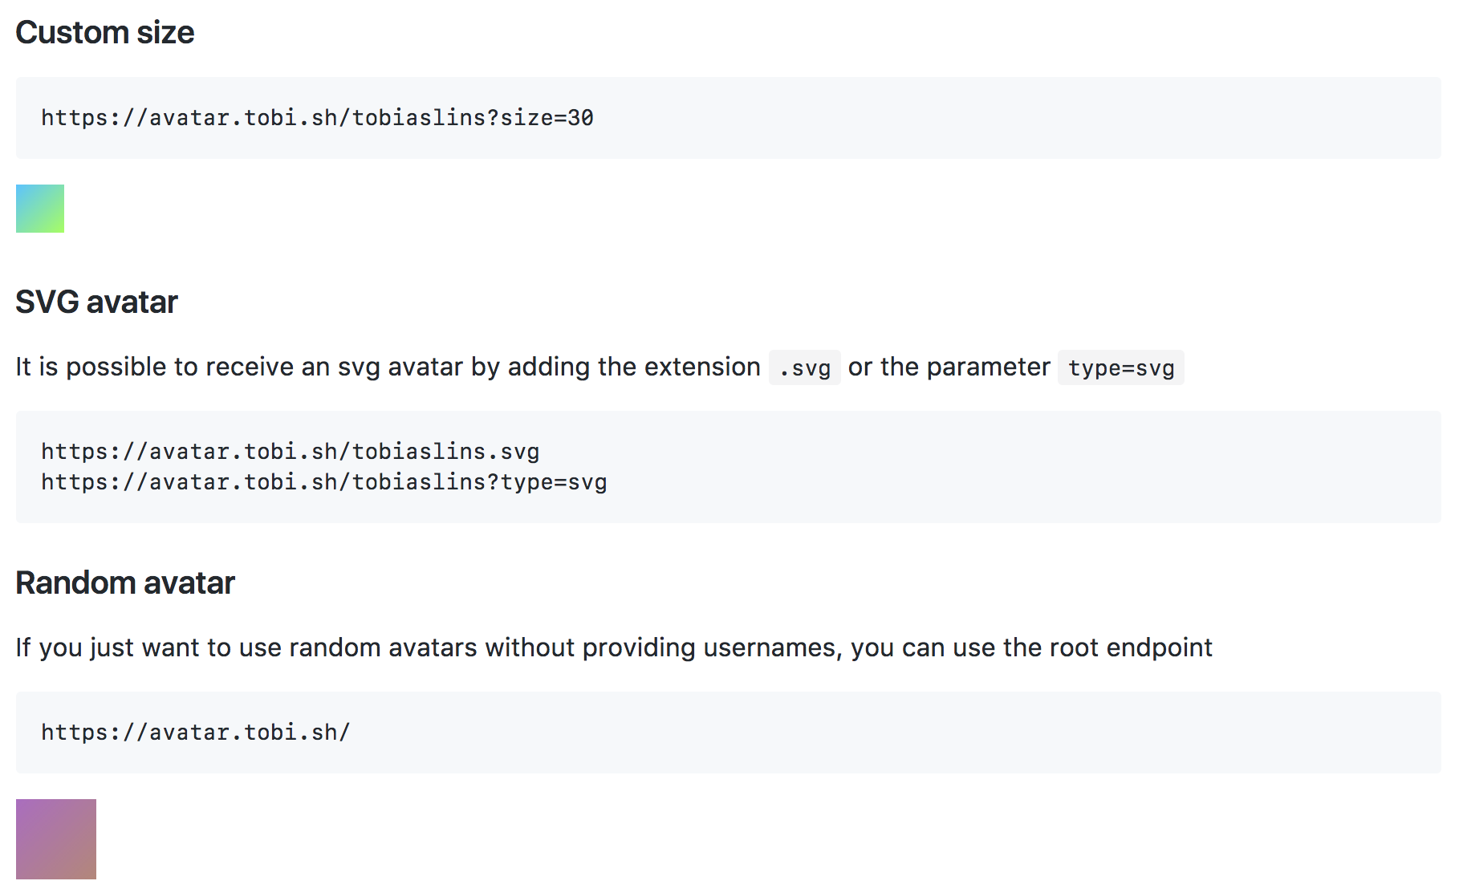Click the inline ".svg" code tag
Viewport: 1459px width, 889px height.
(804, 368)
